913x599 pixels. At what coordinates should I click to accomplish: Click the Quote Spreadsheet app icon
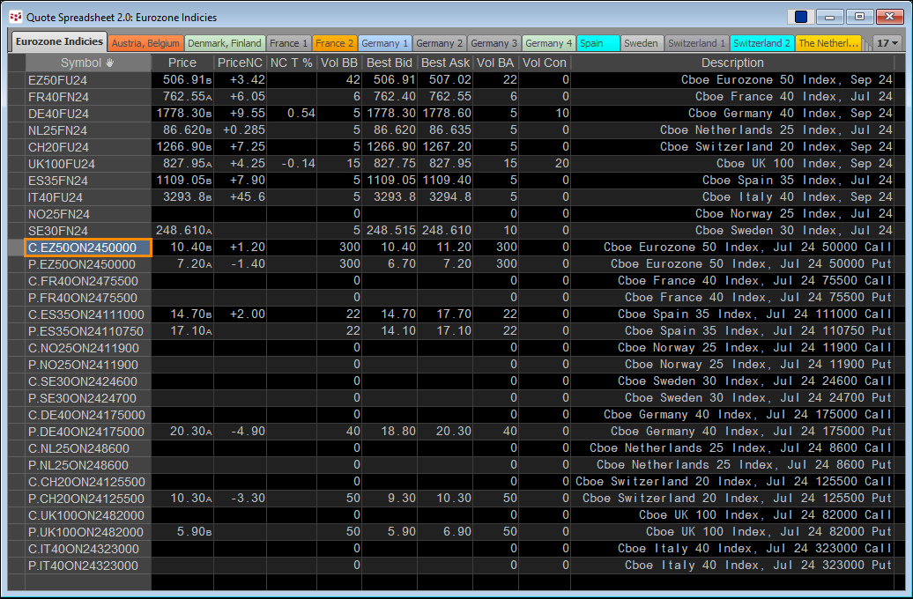coord(15,17)
